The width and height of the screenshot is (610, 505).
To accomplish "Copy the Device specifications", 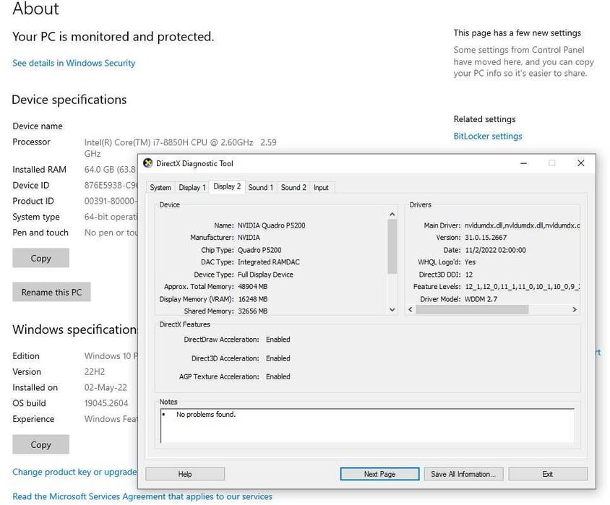I will 41,258.
